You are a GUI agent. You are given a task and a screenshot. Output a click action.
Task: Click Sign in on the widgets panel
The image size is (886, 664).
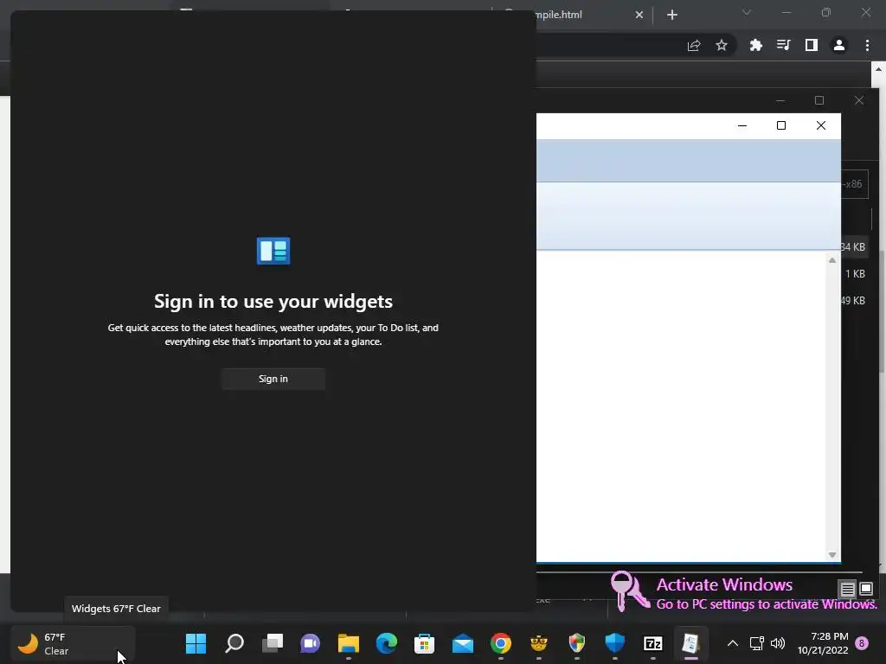273,379
